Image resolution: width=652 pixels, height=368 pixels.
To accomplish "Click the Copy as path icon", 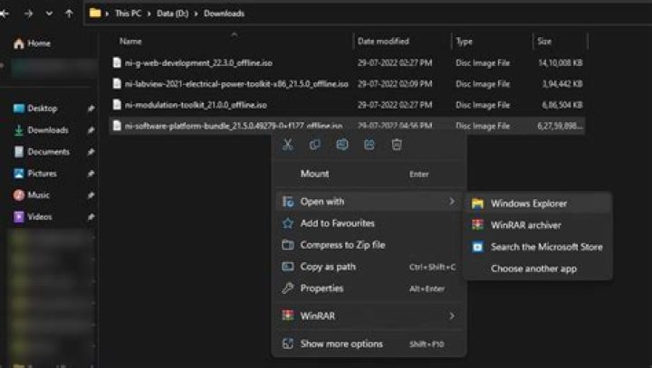I will [x=288, y=267].
